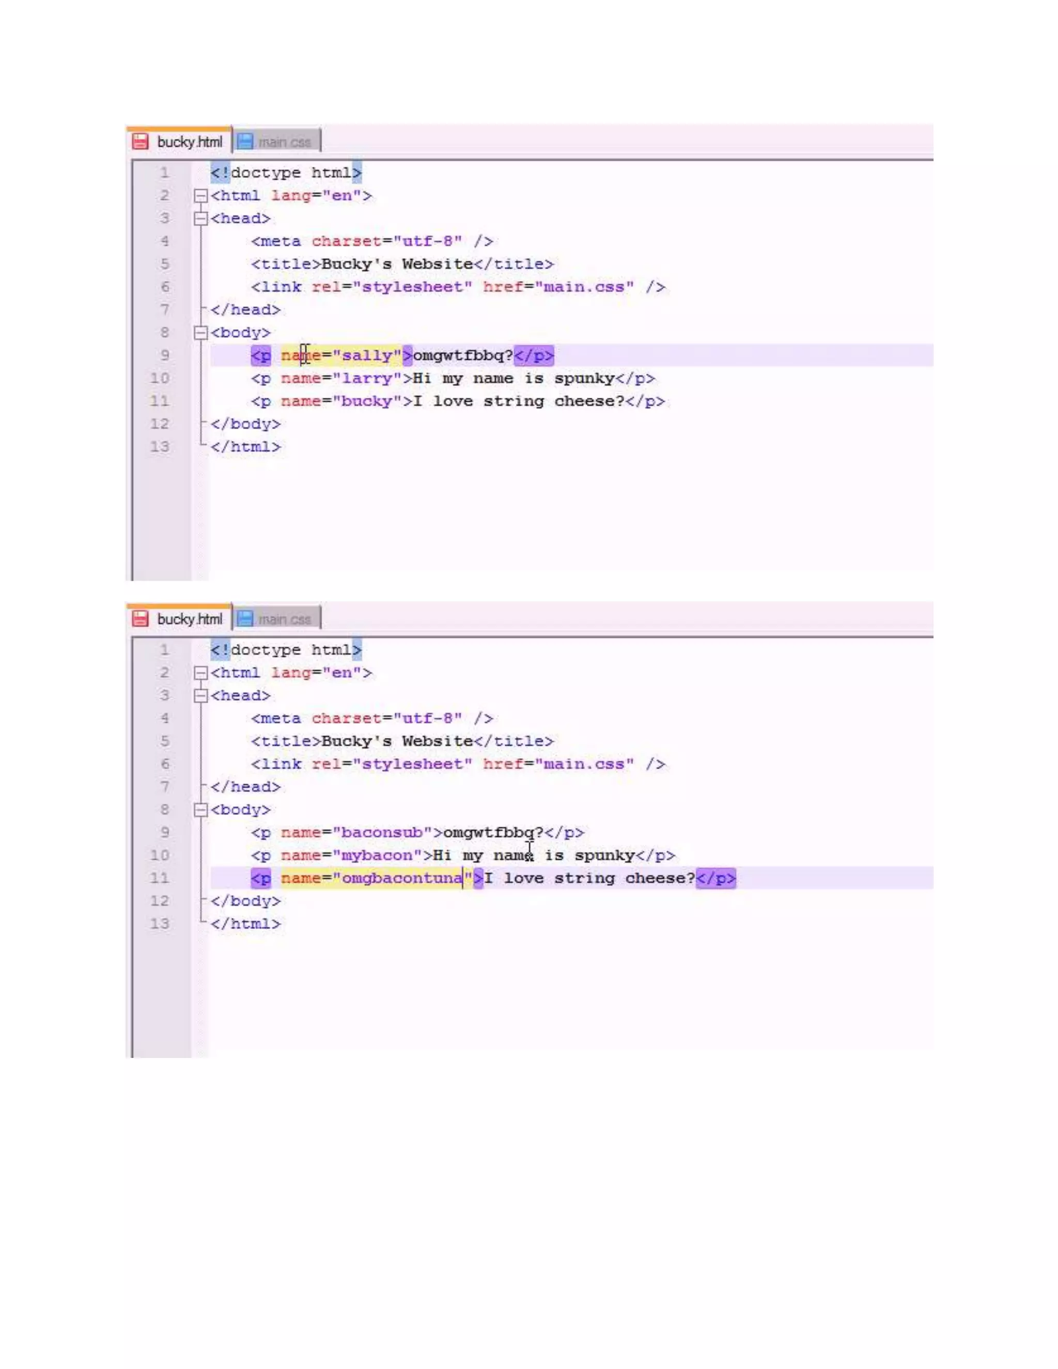
Task: Select bucky.html tab above the "sally" code
Action: tap(178, 141)
